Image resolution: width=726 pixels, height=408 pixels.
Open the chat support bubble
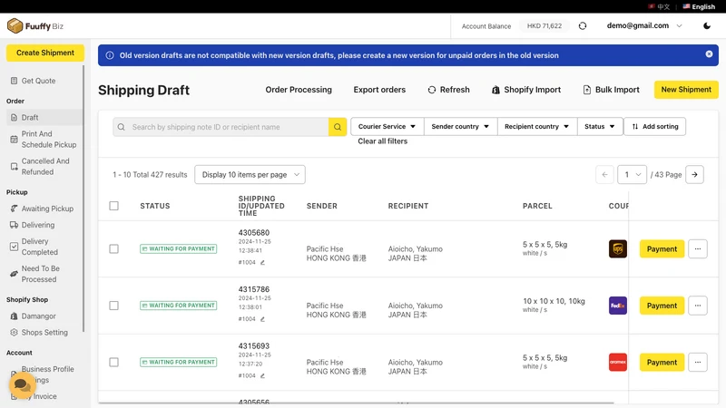22,384
